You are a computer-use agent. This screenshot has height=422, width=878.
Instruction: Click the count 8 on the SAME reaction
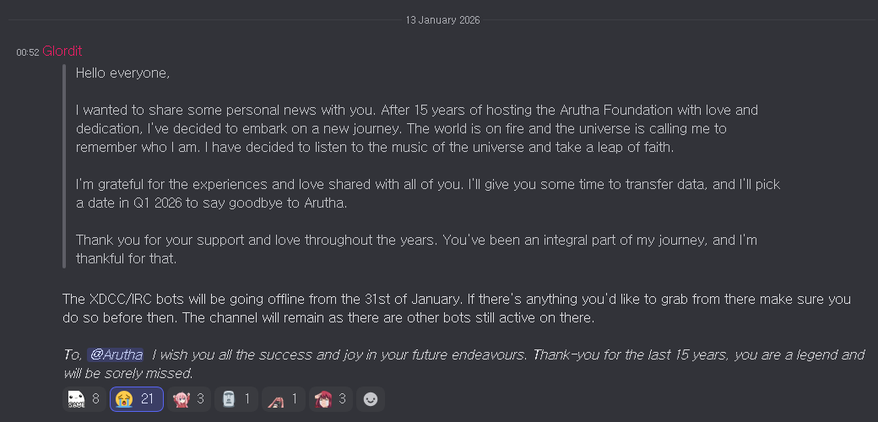[95, 399]
